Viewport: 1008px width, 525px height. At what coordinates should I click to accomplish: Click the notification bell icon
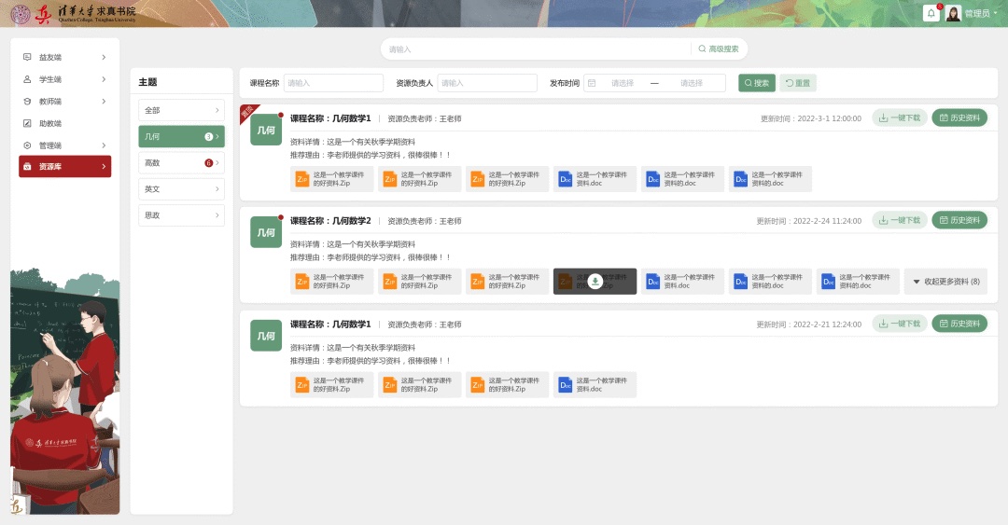click(931, 13)
